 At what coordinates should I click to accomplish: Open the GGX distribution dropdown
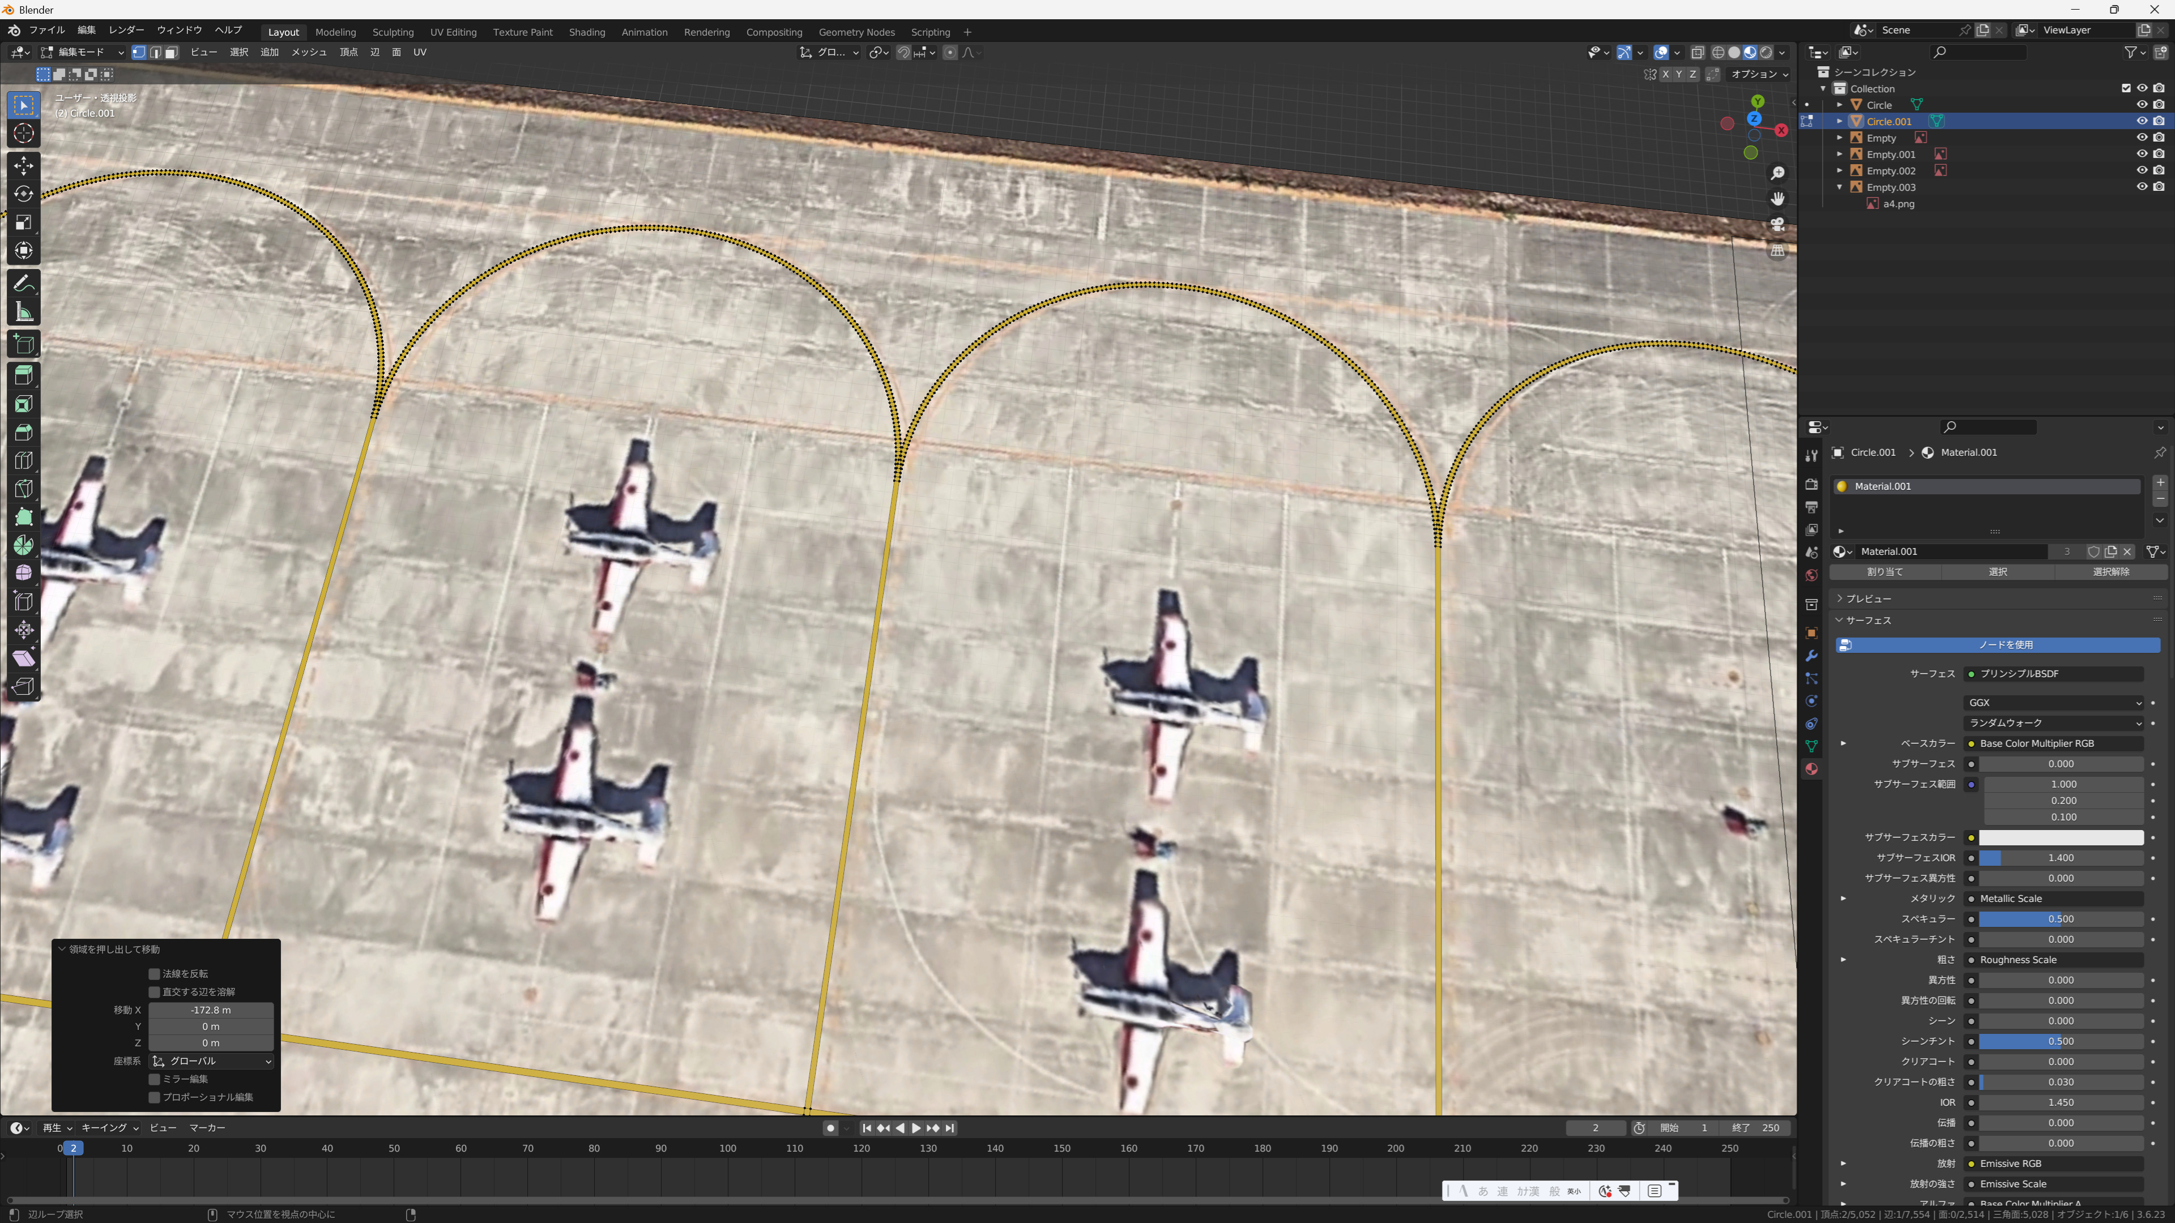pos(2053,703)
